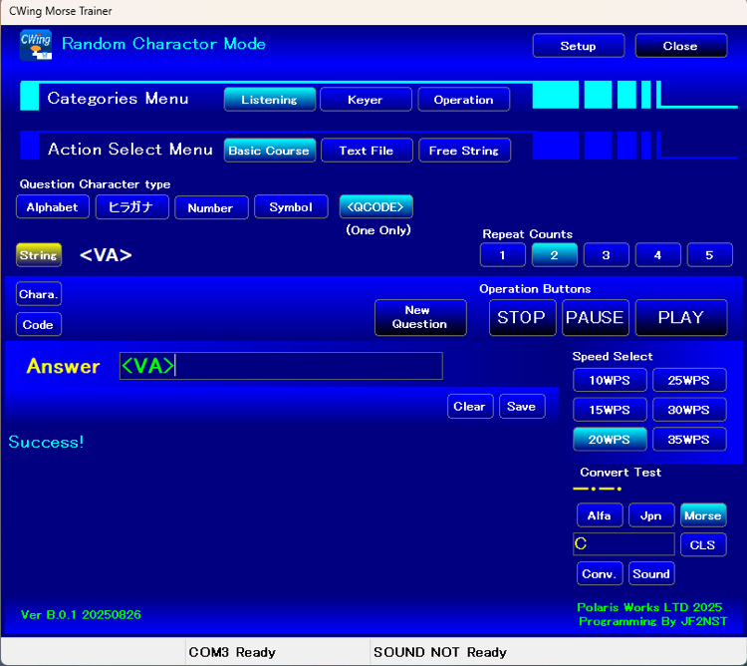Choose Text File action

[x=366, y=151]
